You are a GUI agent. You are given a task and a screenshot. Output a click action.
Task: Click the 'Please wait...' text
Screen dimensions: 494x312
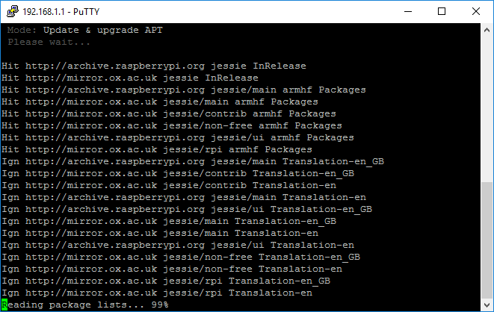coord(49,42)
